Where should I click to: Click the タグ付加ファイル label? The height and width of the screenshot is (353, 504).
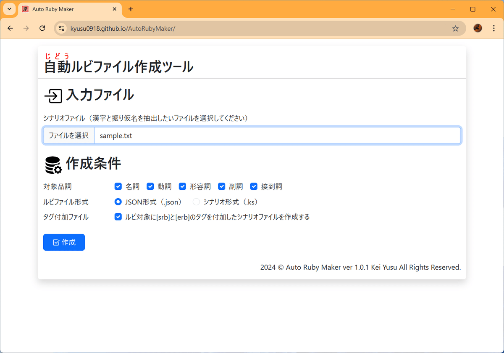66,217
